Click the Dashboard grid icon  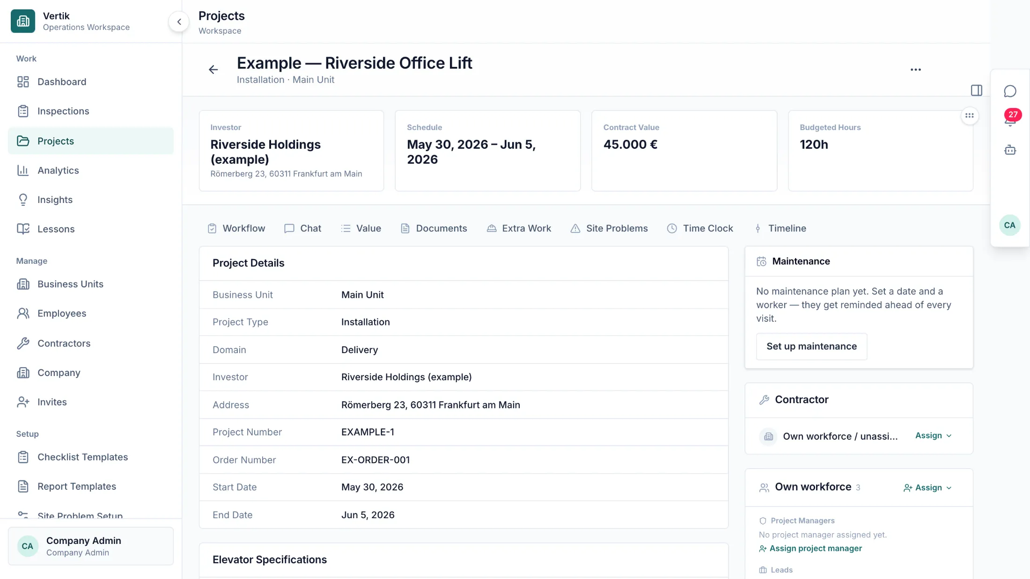(x=23, y=82)
